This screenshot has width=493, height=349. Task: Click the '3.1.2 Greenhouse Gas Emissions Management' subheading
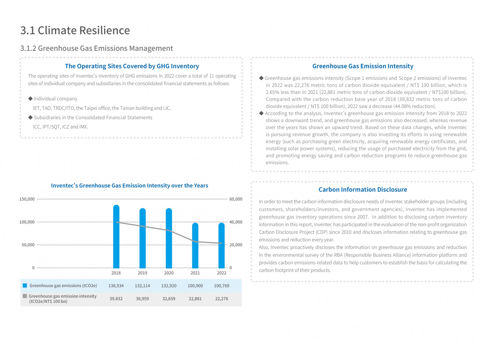[x=97, y=48]
